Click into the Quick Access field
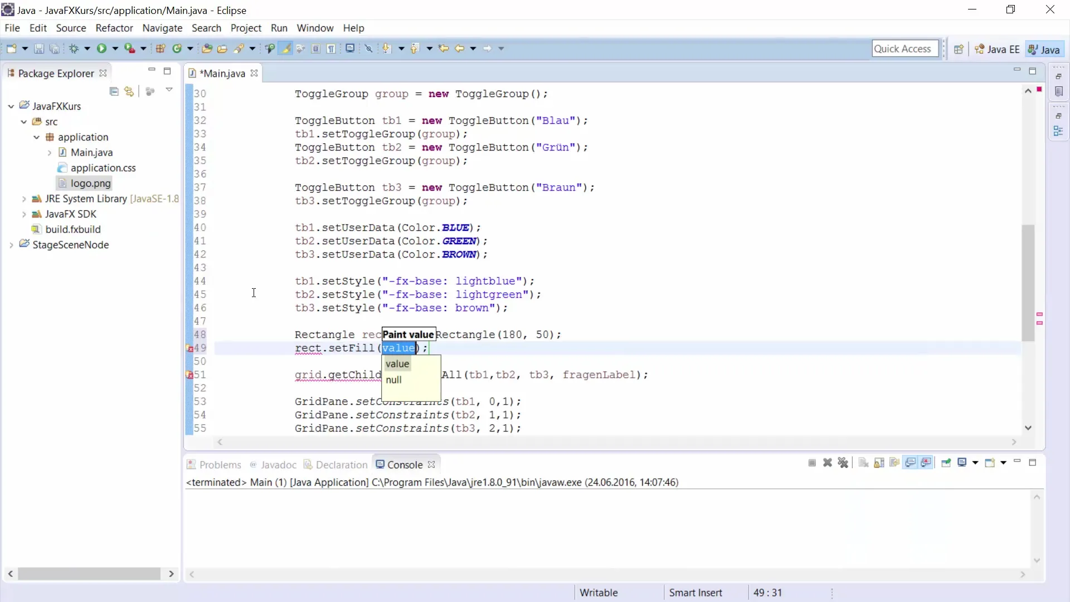 (906, 49)
